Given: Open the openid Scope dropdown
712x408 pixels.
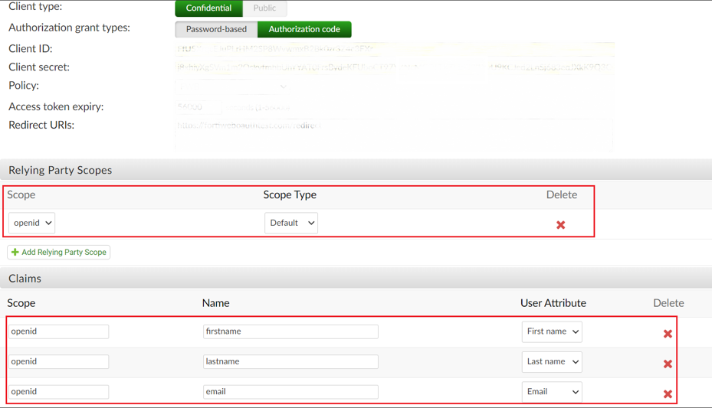Looking at the screenshot, I should click(x=31, y=223).
